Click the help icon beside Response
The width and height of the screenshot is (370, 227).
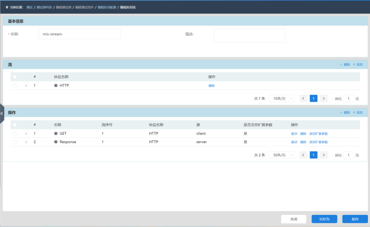[x=56, y=142]
